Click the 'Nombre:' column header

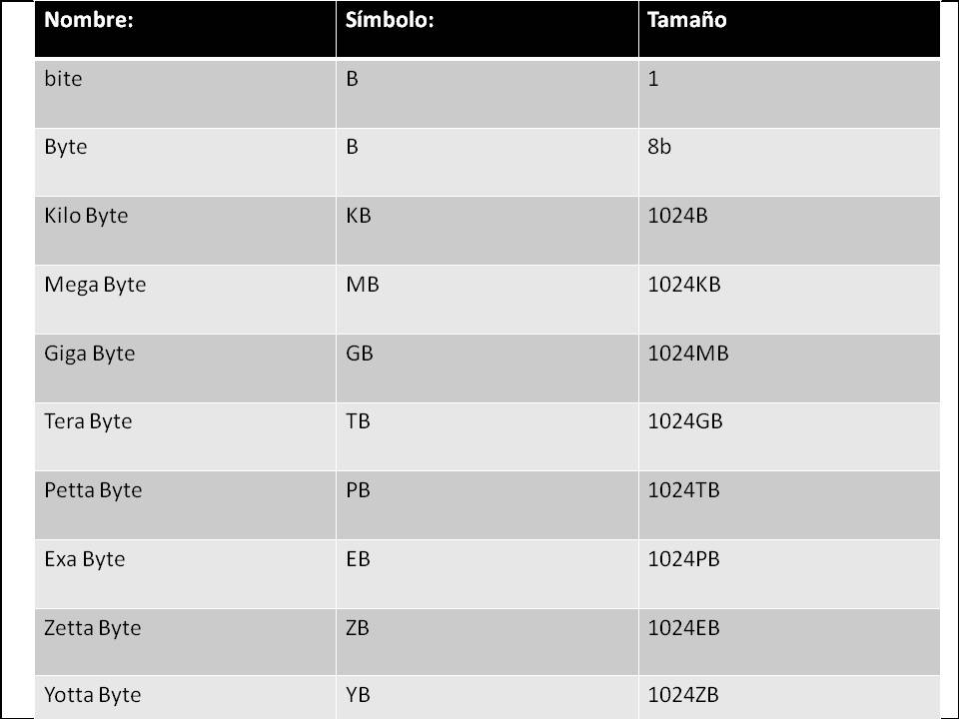coord(89,20)
